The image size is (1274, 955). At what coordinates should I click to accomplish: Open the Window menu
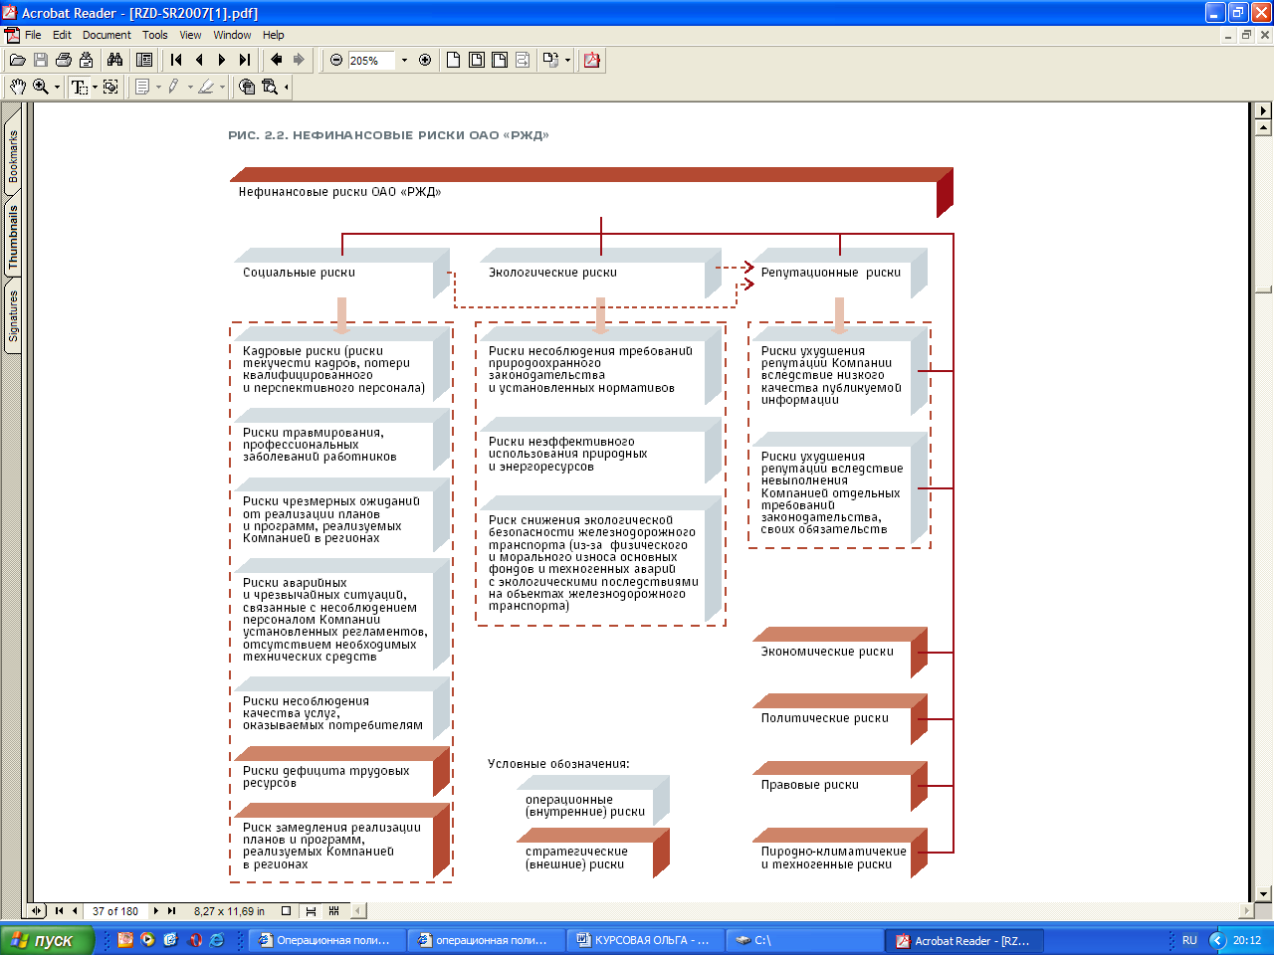pos(232,35)
